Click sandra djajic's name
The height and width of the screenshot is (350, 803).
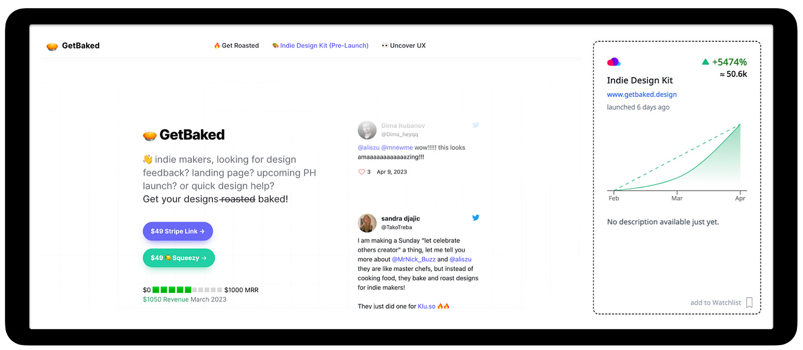tap(400, 218)
